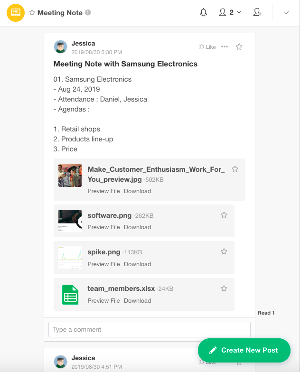This screenshot has width=300, height=372.
Task: Bookmark Jessica's post with the star
Action: (x=239, y=46)
